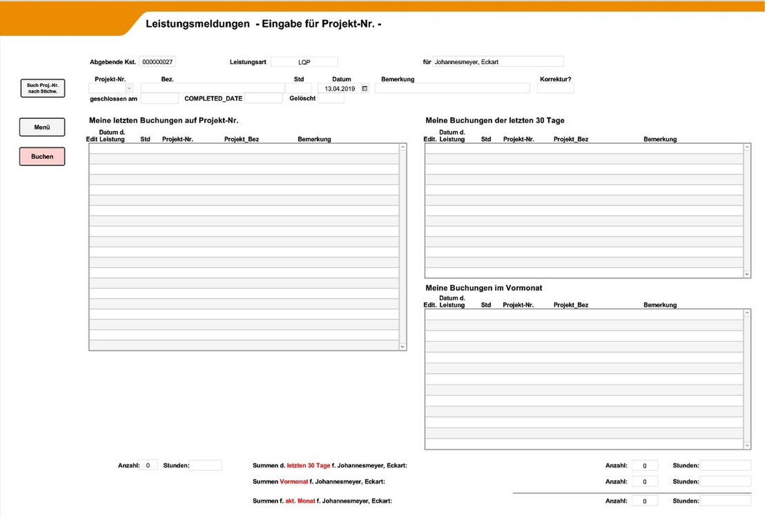Open the Menü button
Viewport: 775px width, 517px height.
point(42,127)
